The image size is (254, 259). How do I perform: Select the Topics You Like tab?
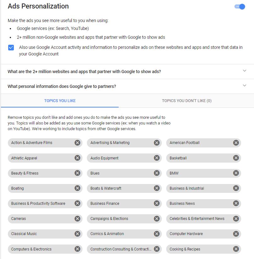[x=60, y=101]
